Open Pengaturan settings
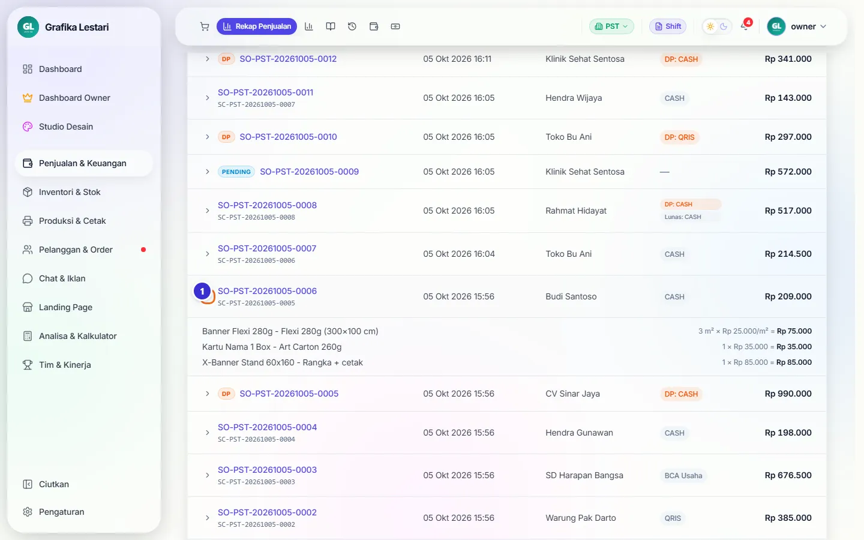Image resolution: width=864 pixels, height=540 pixels. click(x=84, y=512)
